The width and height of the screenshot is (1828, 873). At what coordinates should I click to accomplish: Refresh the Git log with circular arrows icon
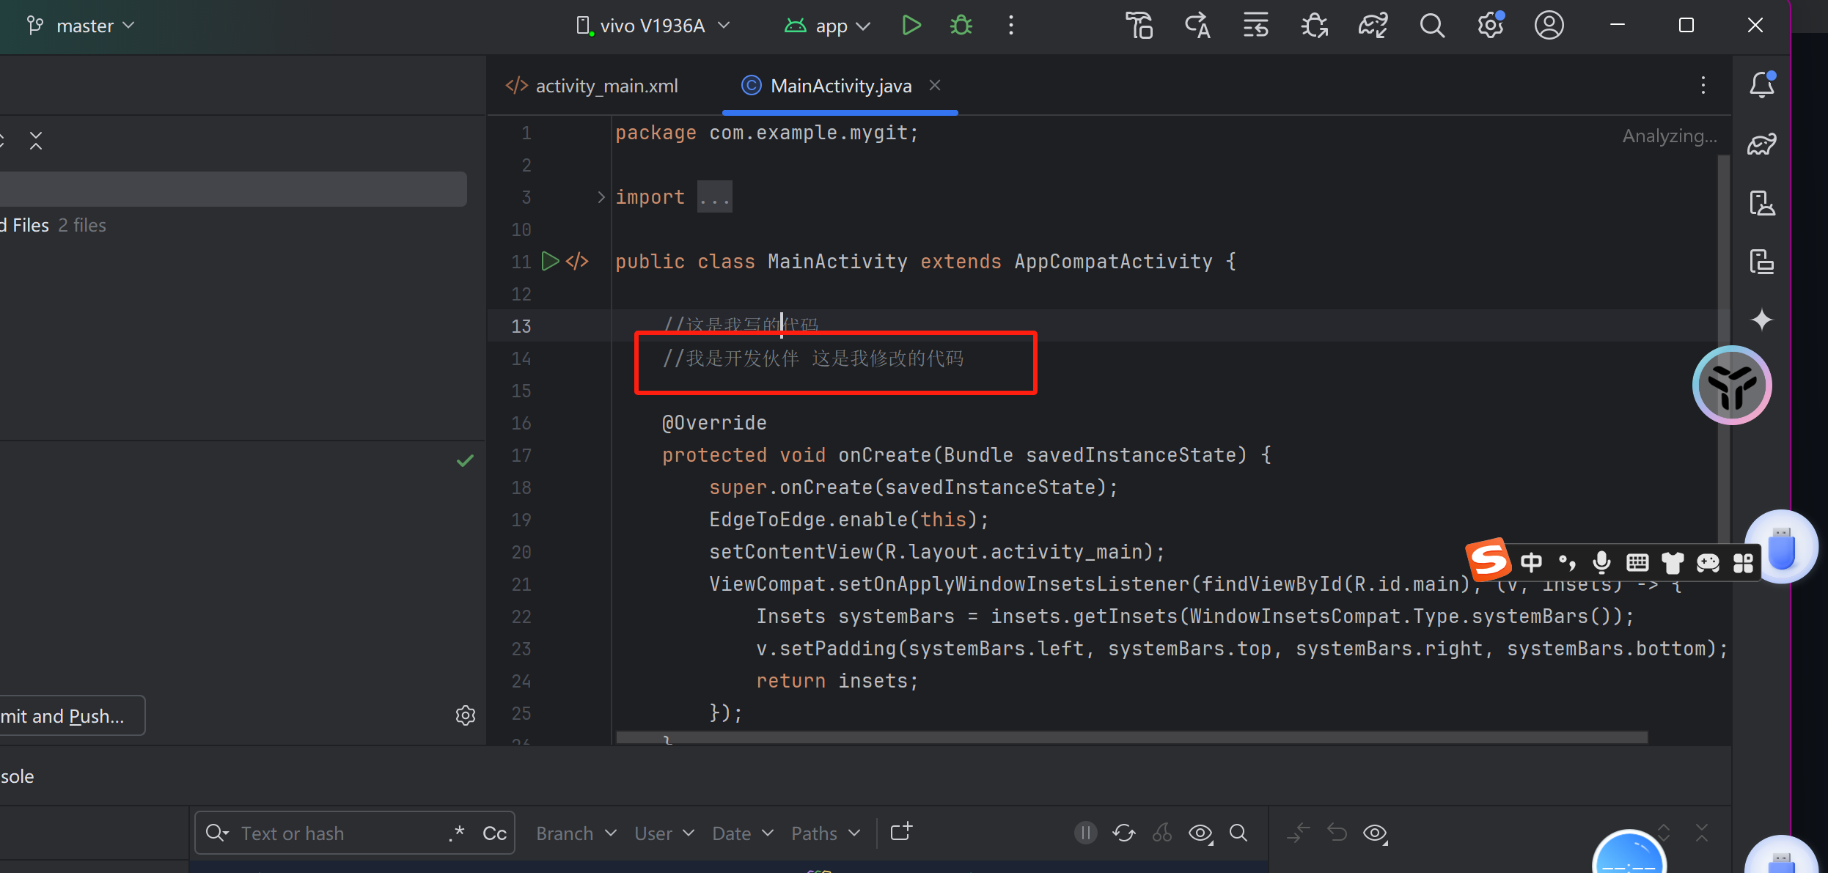pyautogui.click(x=1124, y=833)
